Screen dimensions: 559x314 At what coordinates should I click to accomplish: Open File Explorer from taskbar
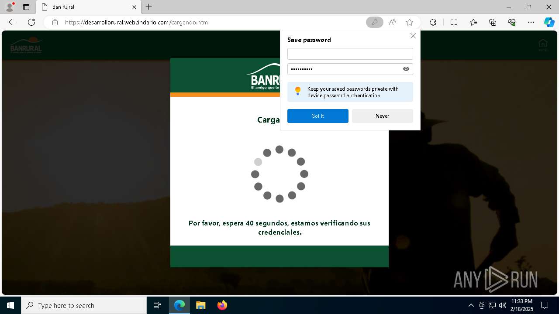tap(201, 305)
